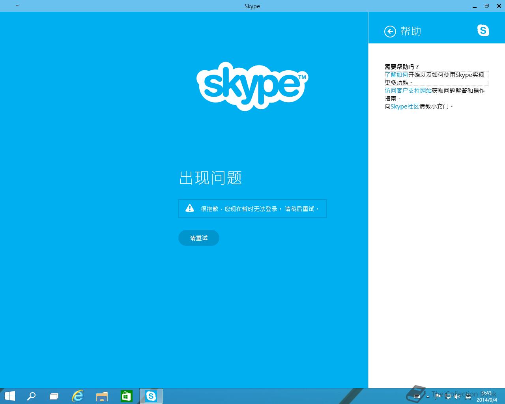Open Task View from taskbar
505x404 pixels.
pos(54,396)
